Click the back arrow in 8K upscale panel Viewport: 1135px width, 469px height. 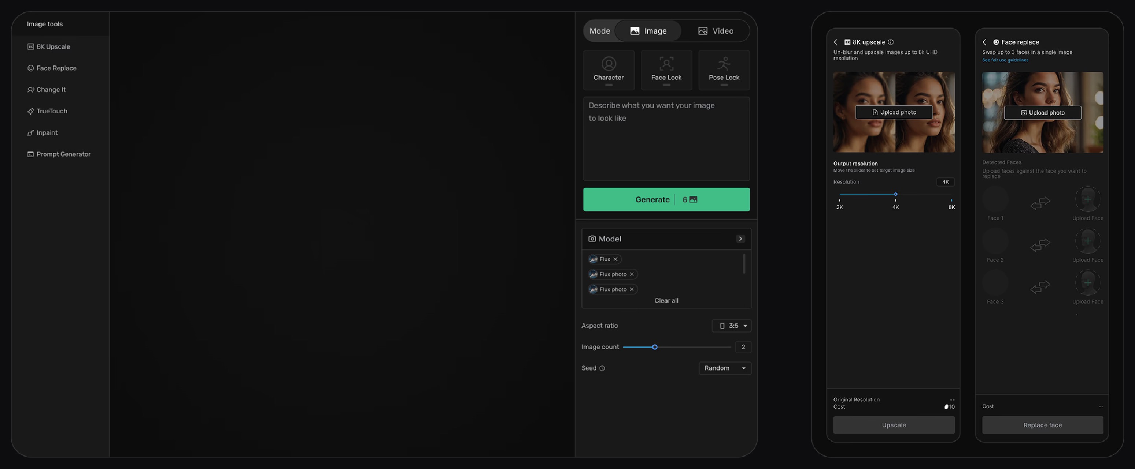pyautogui.click(x=835, y=42)
